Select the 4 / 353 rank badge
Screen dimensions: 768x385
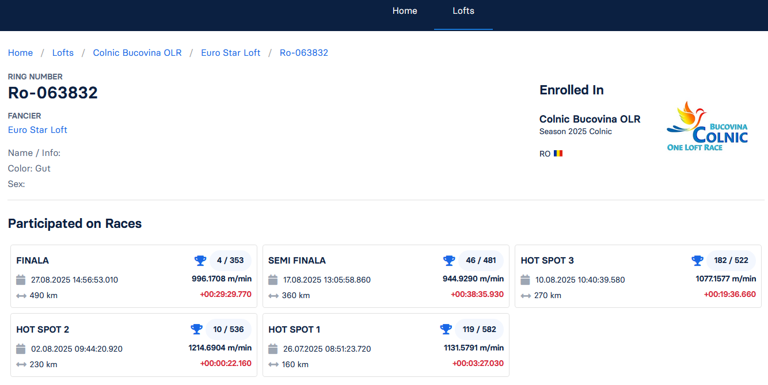pos(230,261)
